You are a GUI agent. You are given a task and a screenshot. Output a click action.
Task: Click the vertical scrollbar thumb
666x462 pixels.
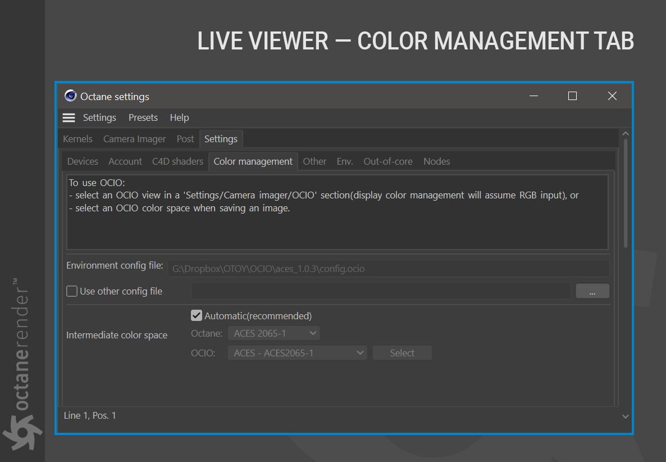pyautogui.click(x=626, y=193)
